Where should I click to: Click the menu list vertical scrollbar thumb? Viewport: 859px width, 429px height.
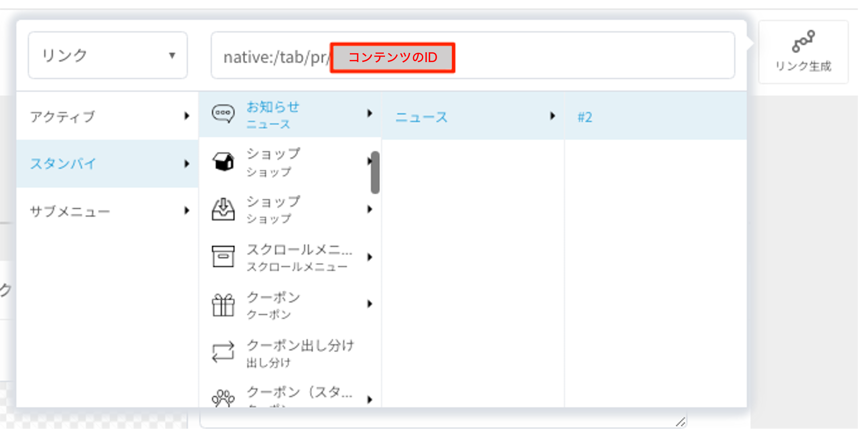(x=375, y=172)
